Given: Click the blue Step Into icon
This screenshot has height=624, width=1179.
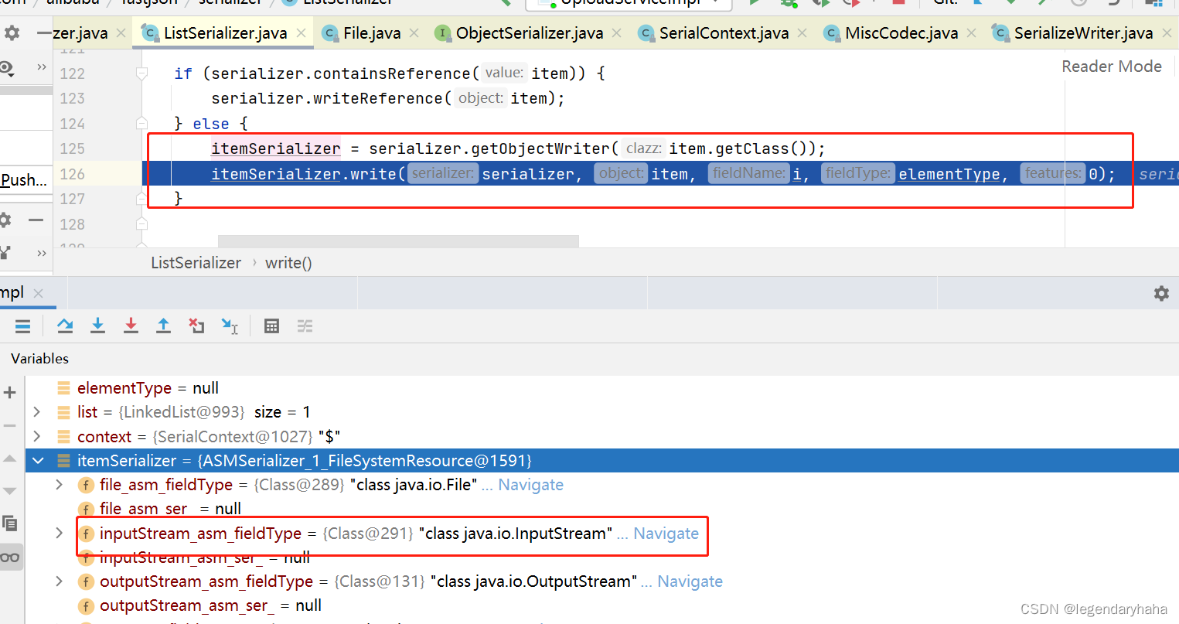Looking at the screenshot, I should point(98,326).
